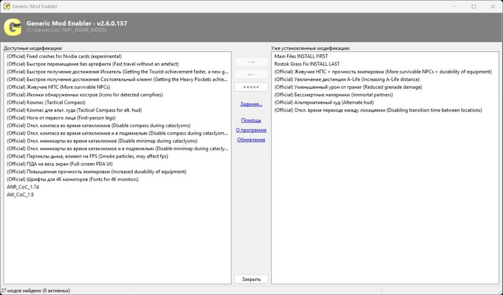Screen dimensions: 503x295
Task: Open the Задания... link
Action: pos(251,104)
